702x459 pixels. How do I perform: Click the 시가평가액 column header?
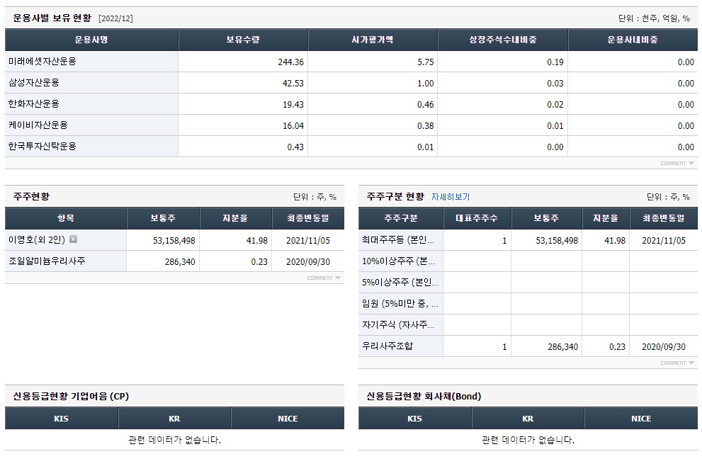373,40
